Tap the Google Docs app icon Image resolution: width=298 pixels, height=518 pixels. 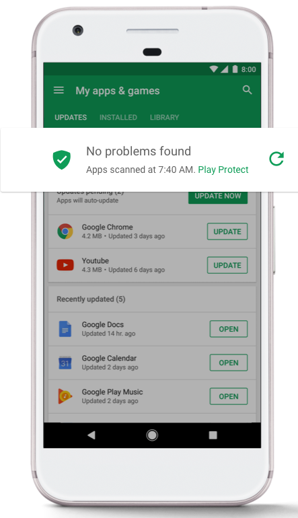pos(65,329)
